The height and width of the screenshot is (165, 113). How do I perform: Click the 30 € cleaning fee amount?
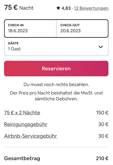point(103,125)
